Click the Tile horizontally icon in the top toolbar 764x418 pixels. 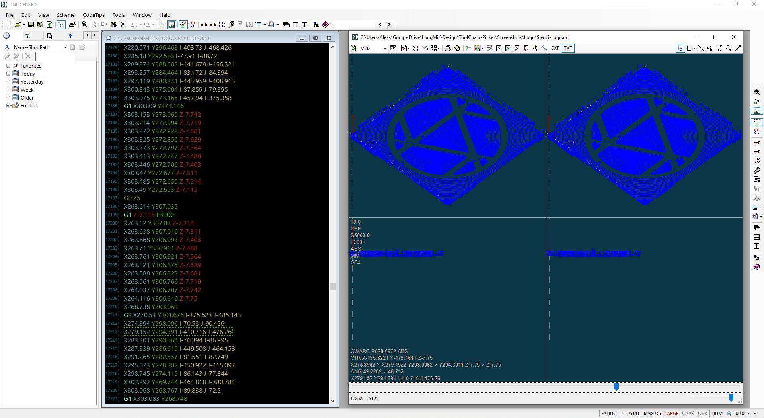coord(296,25)
